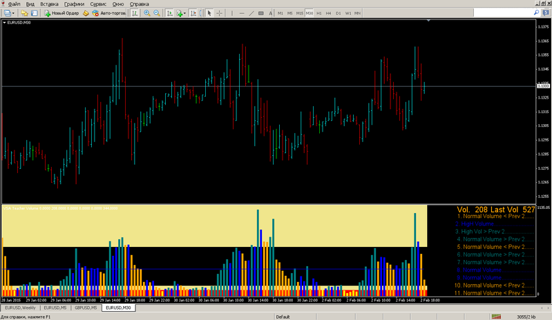Image resolution: width=552 pixels, height=320 pixels.
Task: Open the Файл menu
Action: pyautogui.click(x=14, y=4)
